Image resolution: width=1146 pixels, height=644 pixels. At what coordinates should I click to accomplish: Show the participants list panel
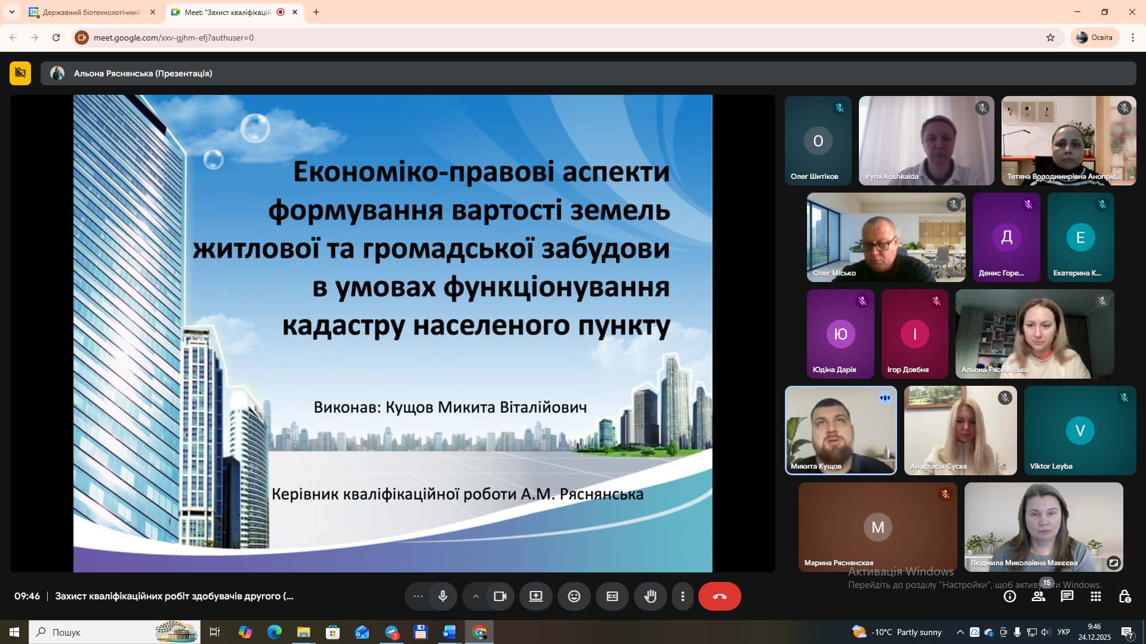pyautogui.click(x=1039, y=596)
